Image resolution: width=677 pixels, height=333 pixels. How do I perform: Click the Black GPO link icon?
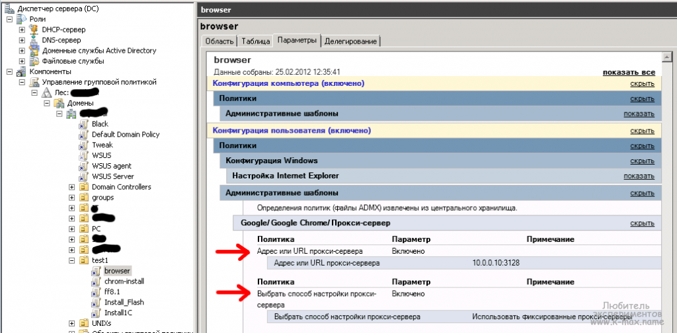(x=84, y=124)
